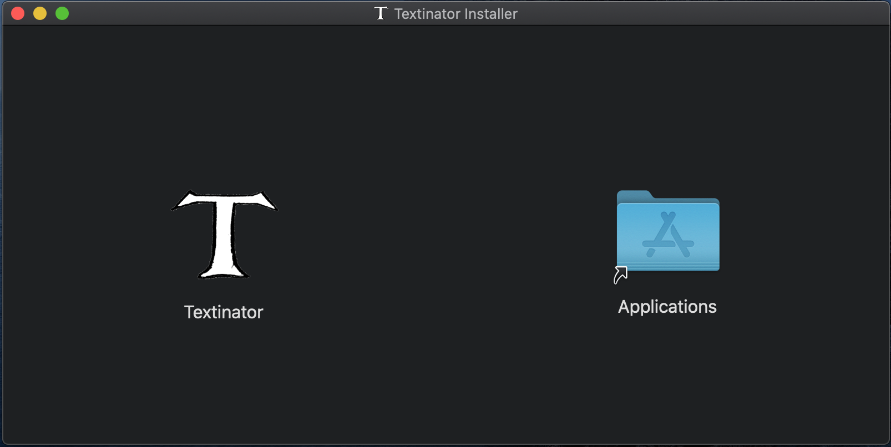The width and height of the screenshot is (891, 447).
Task: Click the Textinator label under the T icon
Action: pyautogui.click(x=224, y=312)
